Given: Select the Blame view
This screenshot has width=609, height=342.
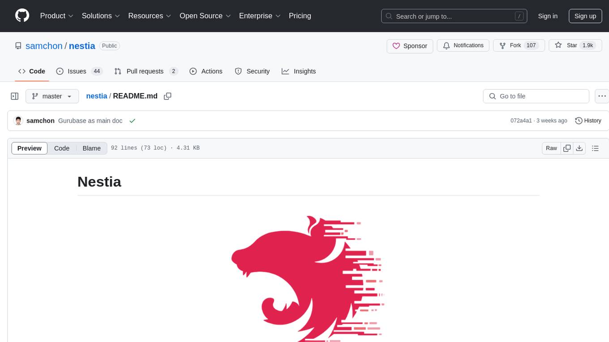Looking at the screenshot, I should [x=92, y=148].
